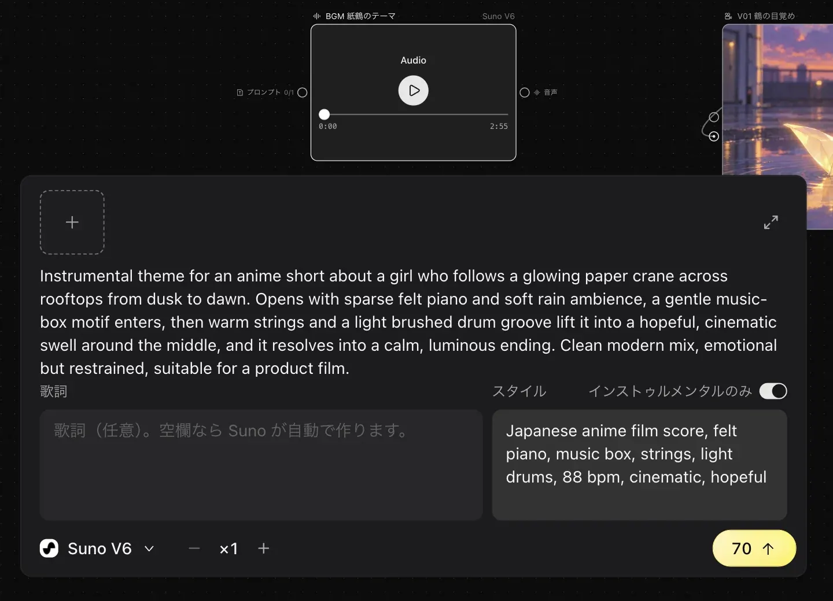833x601 pixels.
Task: Click into the style text field
Action: pos(640,465)
